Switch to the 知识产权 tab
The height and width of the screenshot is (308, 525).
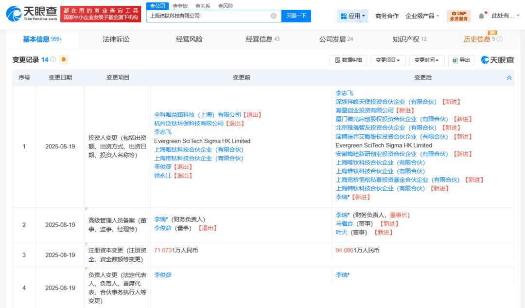coord(409,39)
